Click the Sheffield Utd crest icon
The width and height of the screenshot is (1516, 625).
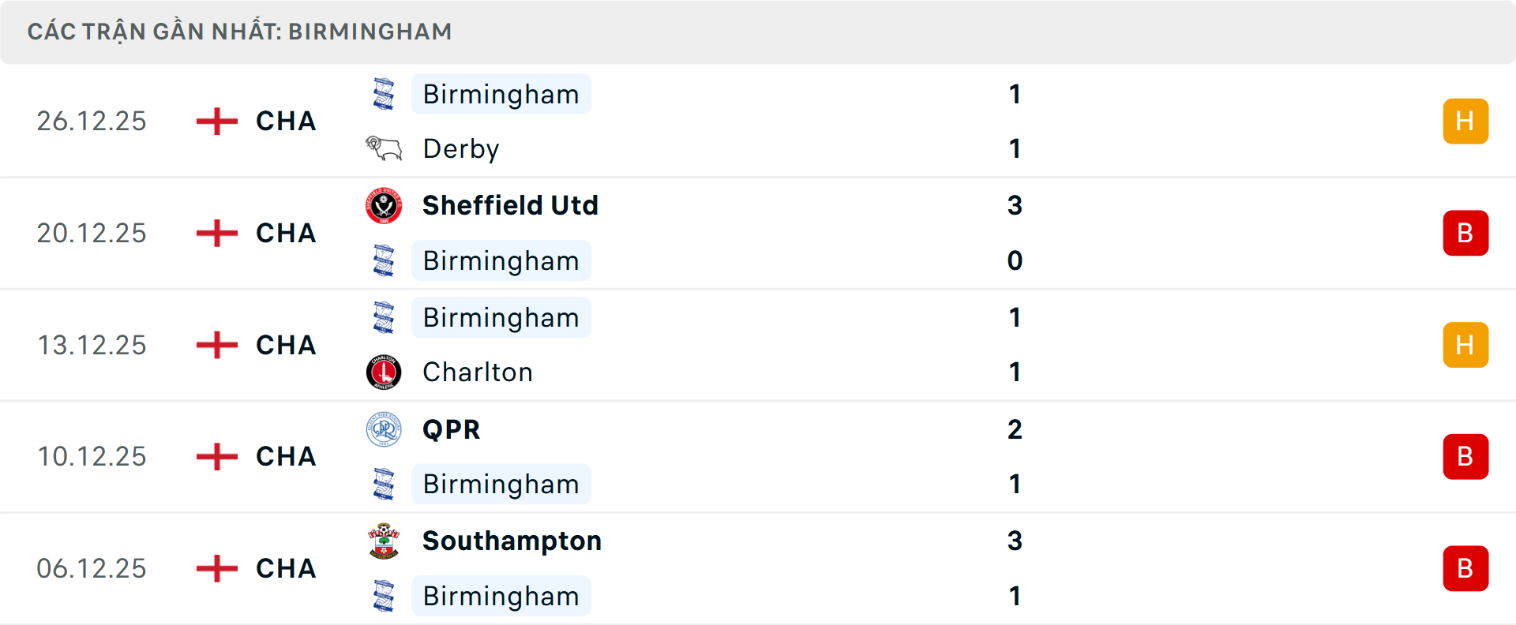point(384,205)
